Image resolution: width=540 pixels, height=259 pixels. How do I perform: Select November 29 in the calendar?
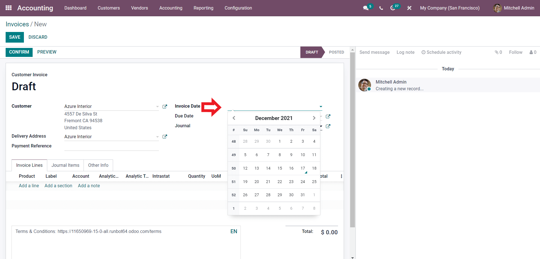(x=256, y=141)
